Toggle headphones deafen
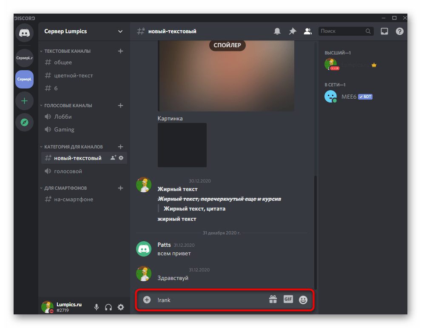 [108, 307]
